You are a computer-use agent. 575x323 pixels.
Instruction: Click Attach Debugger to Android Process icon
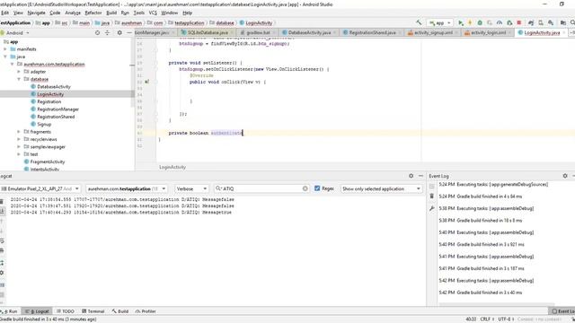[509, 22]
